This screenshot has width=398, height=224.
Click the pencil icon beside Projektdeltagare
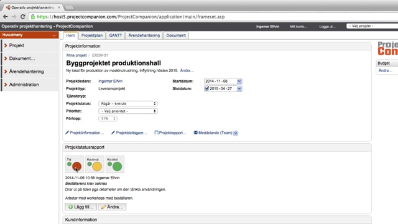[113, 133]
